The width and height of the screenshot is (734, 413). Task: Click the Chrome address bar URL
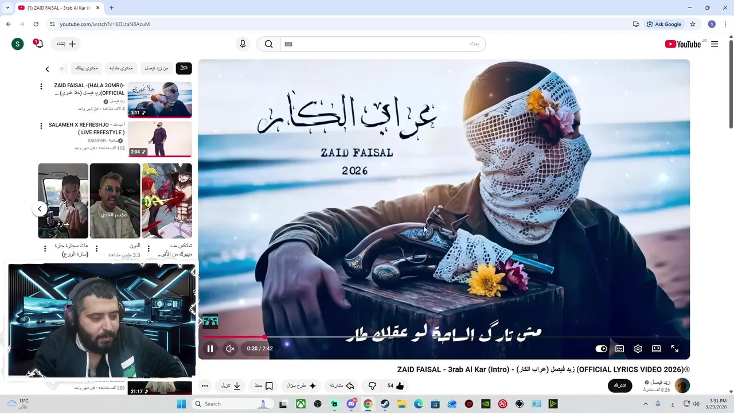(105, 24)
